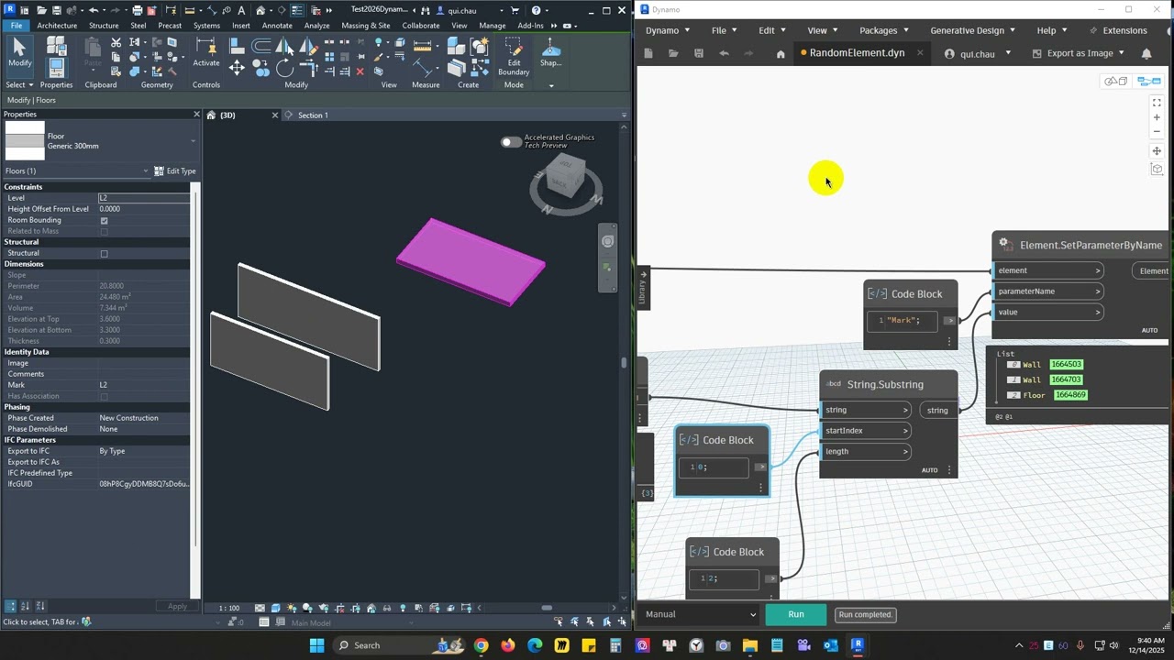Toggle the Wall 1664503 list item checkbox
This screenshot has width=1174, height=660.
tap(1013, 365)
